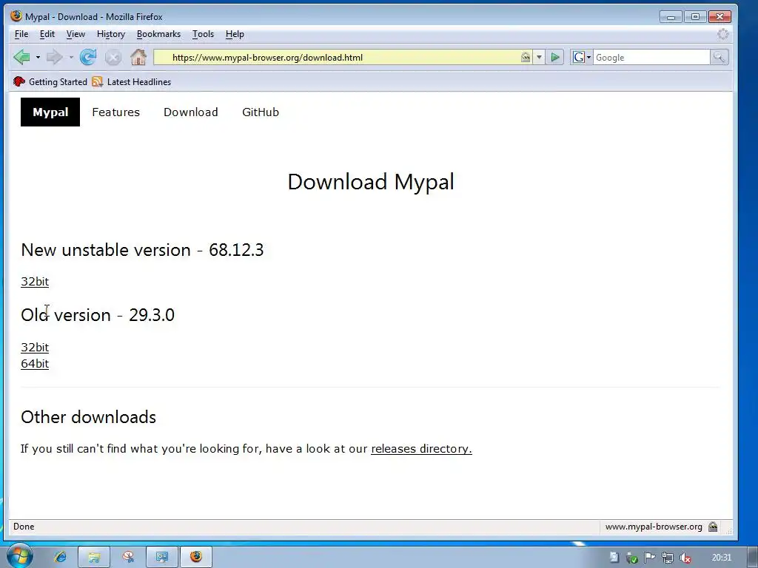
Task: Launch Internet Explorer from taskbar
Action: 61,557
